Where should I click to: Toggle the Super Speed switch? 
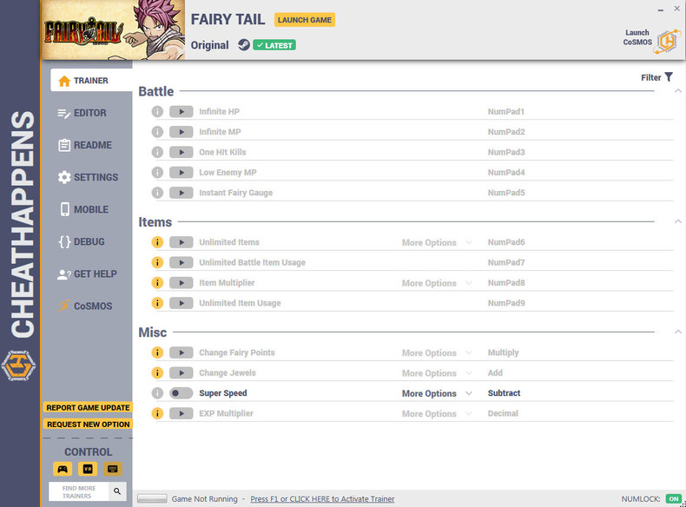tap(181, 392)
